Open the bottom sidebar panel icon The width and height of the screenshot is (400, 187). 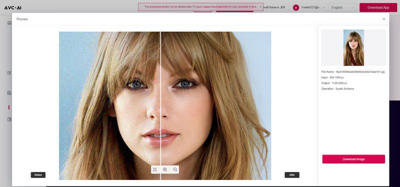10,119
